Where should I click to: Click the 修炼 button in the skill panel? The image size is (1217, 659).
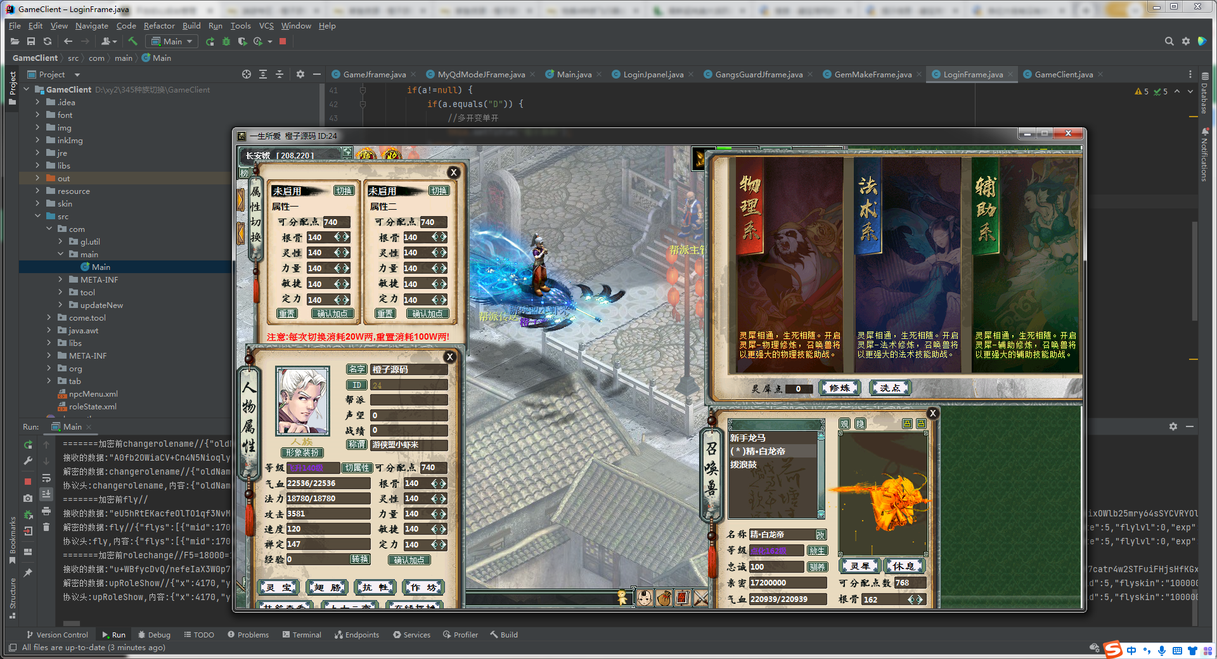pyautogui.click(x=839, y=388)
